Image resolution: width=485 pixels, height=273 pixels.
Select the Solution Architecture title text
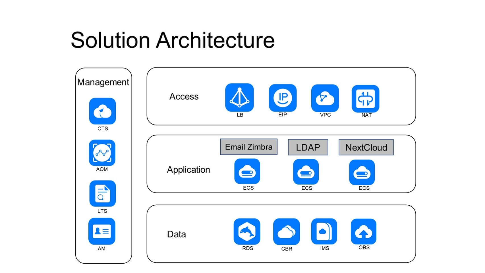coord(173,40)
